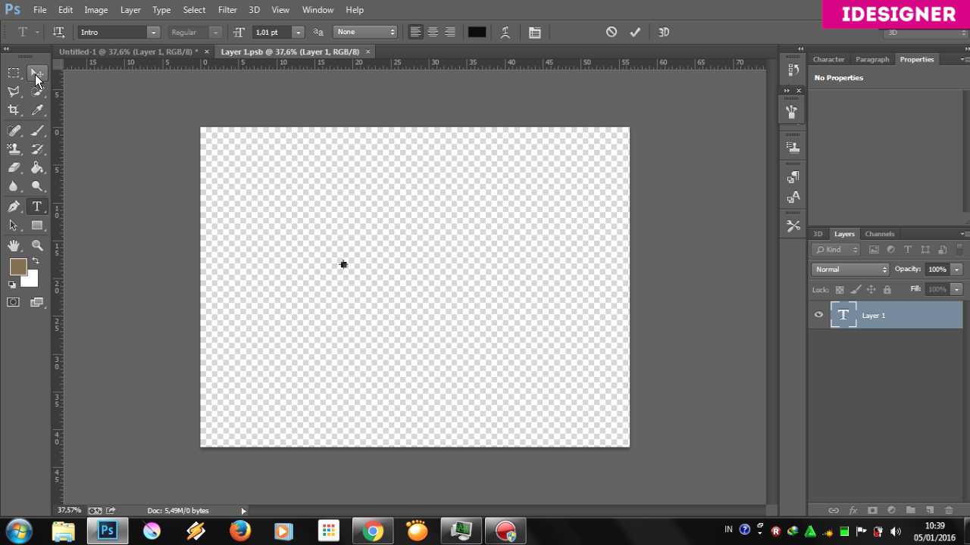Toggle lock transparent pixels

(x=840, y=289)
